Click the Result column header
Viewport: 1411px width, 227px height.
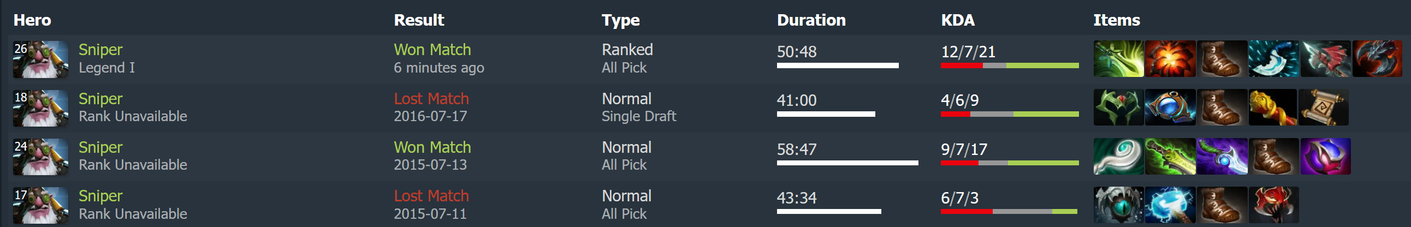pos(419,20)
